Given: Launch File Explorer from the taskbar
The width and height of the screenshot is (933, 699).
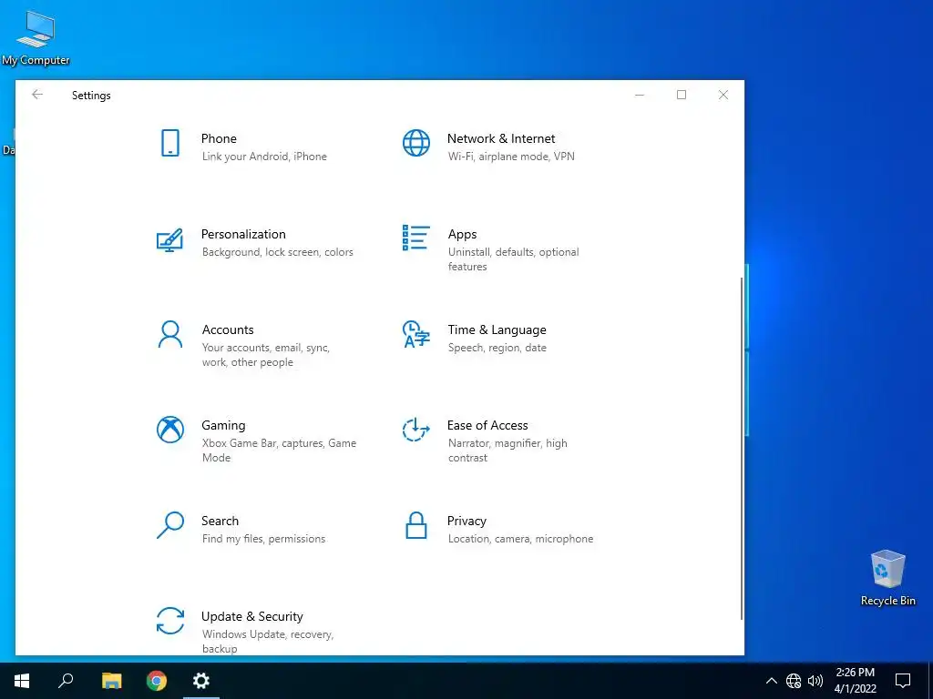Looking at the screenshot, I should [x=111, y=681].
